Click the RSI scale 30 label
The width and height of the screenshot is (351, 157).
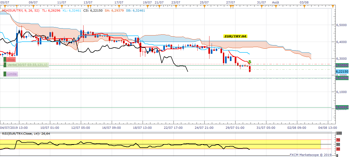pyautogui.click(x=338, y=149)
